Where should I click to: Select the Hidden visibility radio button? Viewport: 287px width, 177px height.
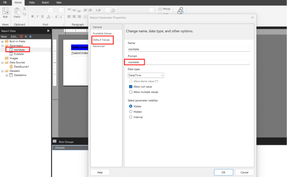point(131,112)
